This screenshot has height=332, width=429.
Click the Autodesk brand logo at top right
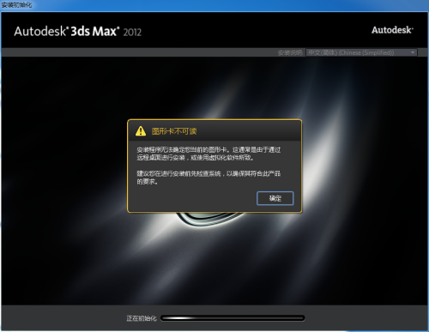[x=392, y=30]
